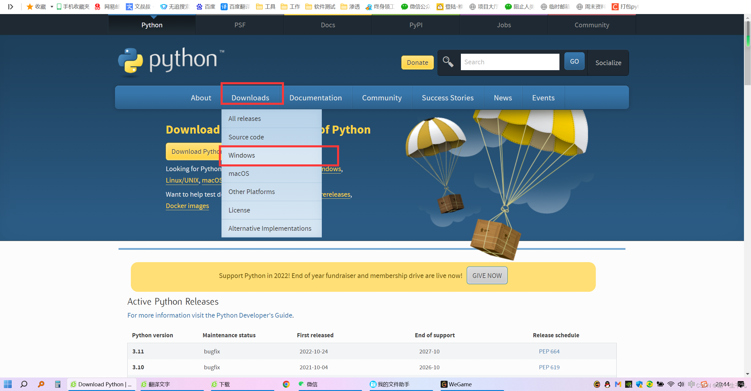Viewport: 751px width, 391px height.
Task: Open the calculator icon in taskbar
Action: click(58, 384)
